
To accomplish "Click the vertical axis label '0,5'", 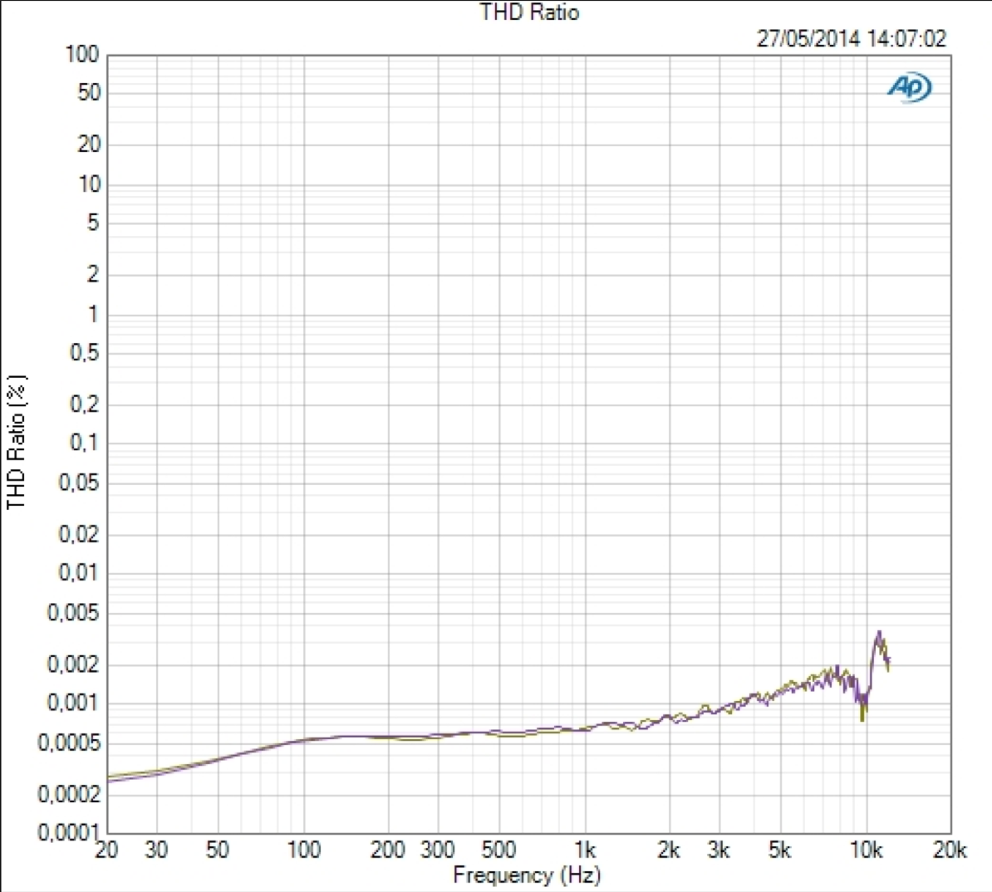I will [85, 353].
